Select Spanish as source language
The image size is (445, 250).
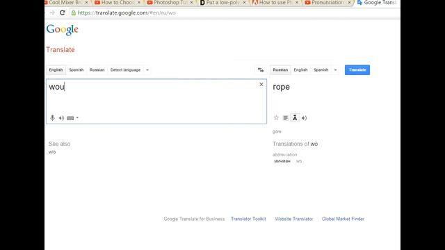coord(76,69)
